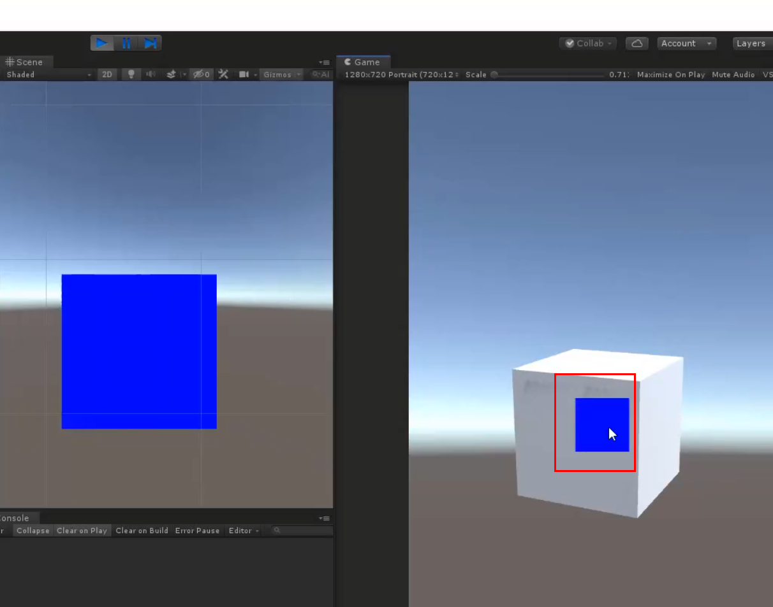
Task: Click the Step frame button
Action: coord(150,43)
